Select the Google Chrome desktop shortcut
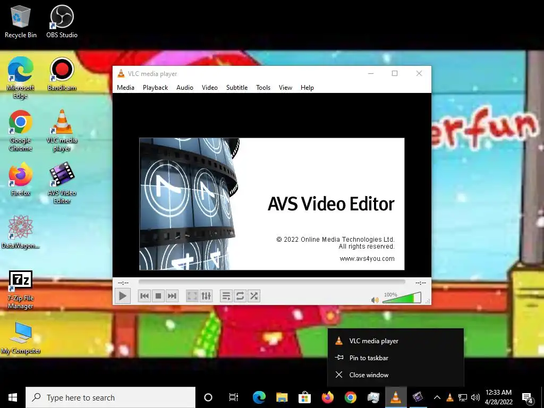544x408 pixels. 21,131
